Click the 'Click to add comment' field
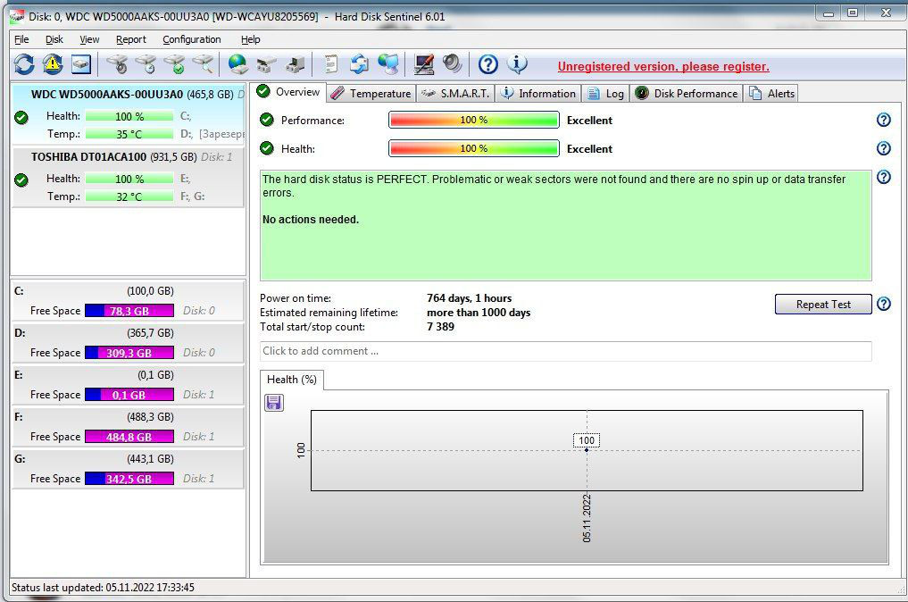The image size is (908, 602). tap(565, 351)
